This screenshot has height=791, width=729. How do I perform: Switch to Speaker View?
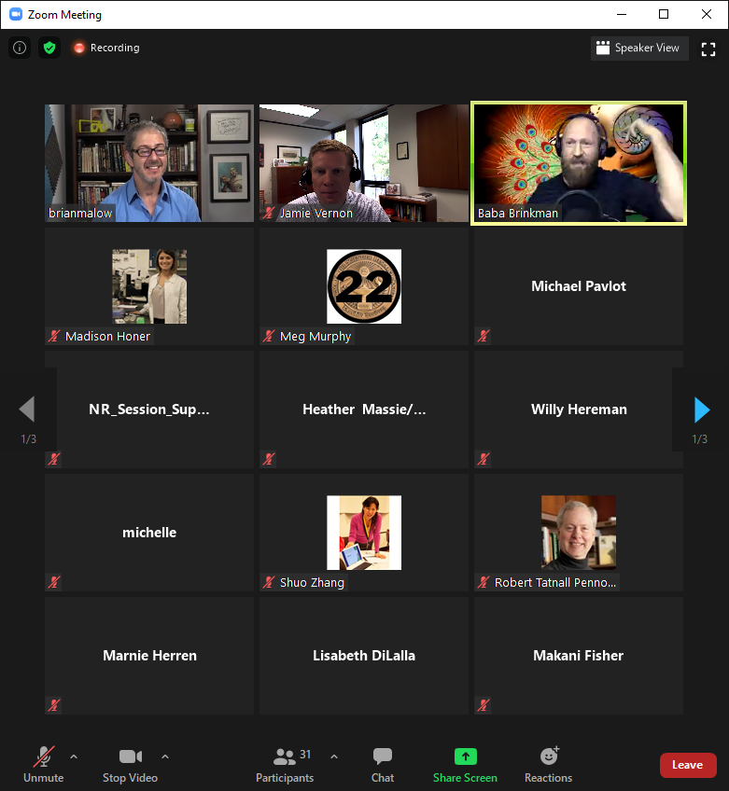point(639,48)
